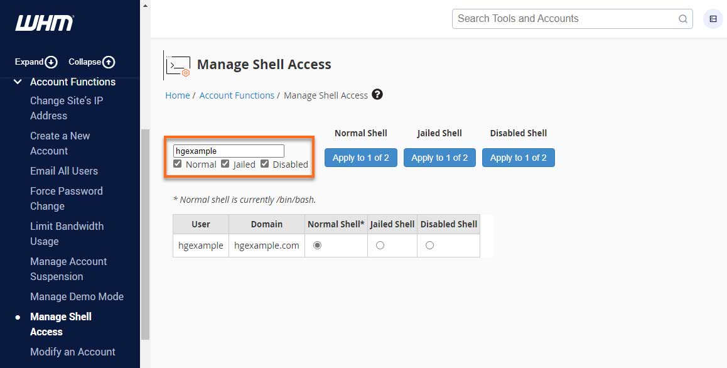The height and width of the screenshot is (368, 727).
Task: Open Email All Users
Action: pyautogui.click(x=64, y=171)
